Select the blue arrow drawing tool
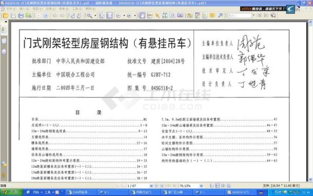 click(x=220, y=15)
